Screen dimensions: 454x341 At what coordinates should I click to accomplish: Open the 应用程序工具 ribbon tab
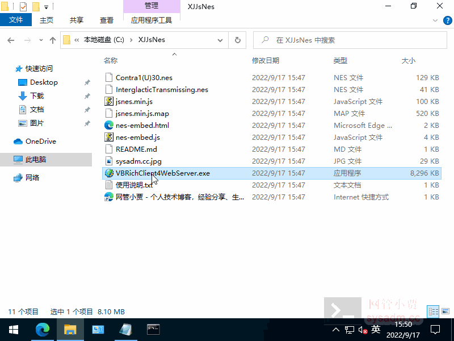[x=152, y=20]
